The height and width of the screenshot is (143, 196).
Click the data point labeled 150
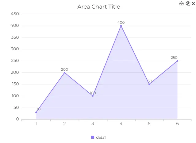(149, 84)
